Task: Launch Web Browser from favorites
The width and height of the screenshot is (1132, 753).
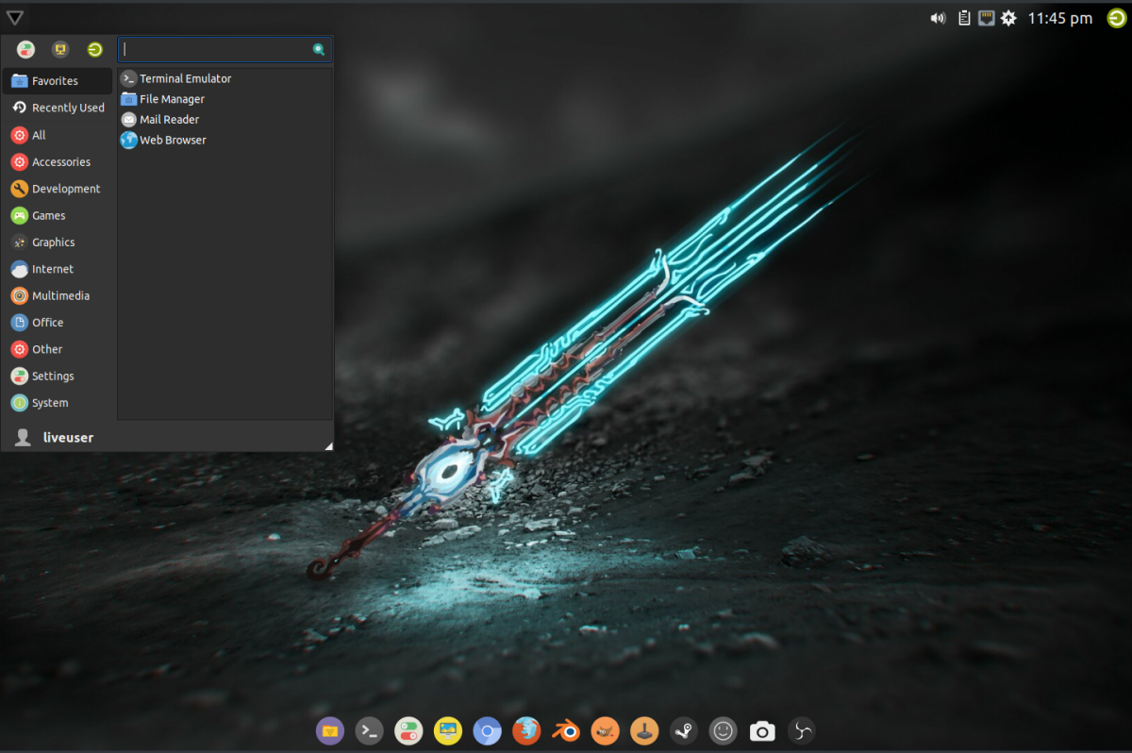Action: [225, 140]
